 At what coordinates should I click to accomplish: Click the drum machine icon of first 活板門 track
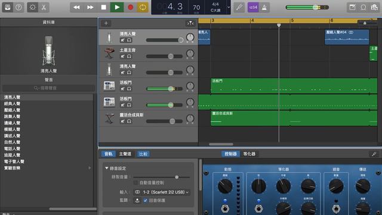click(109, 86)
